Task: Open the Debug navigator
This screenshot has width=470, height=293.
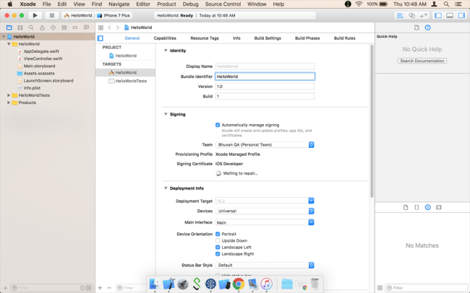Action: pos(64,27)
